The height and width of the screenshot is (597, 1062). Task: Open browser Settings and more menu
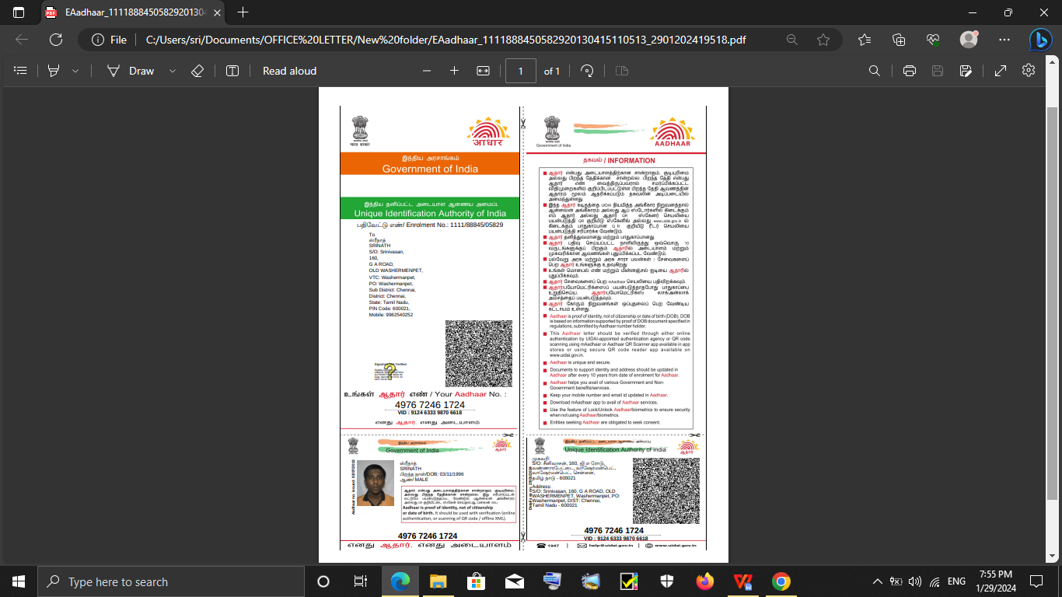coord(1004,40)
